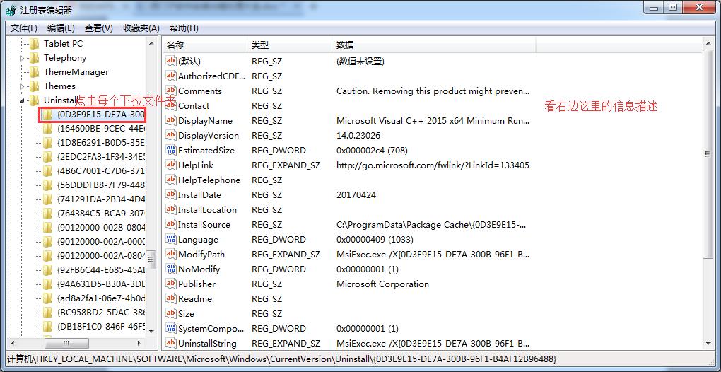This screenshot has width=721, height=372.
Task: Select the Uninstall folder icon
Action: (34, 100)
